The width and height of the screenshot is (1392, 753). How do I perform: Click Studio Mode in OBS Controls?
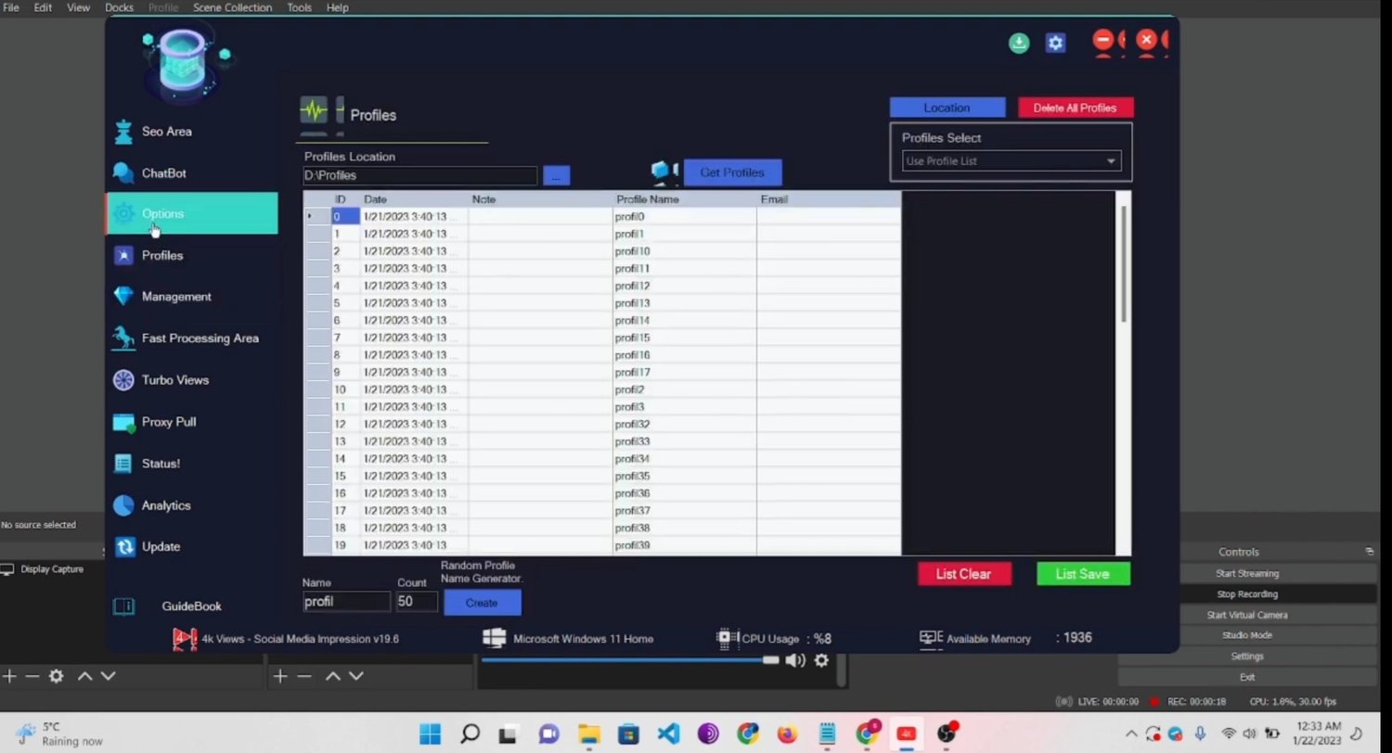click(1247, 635)
